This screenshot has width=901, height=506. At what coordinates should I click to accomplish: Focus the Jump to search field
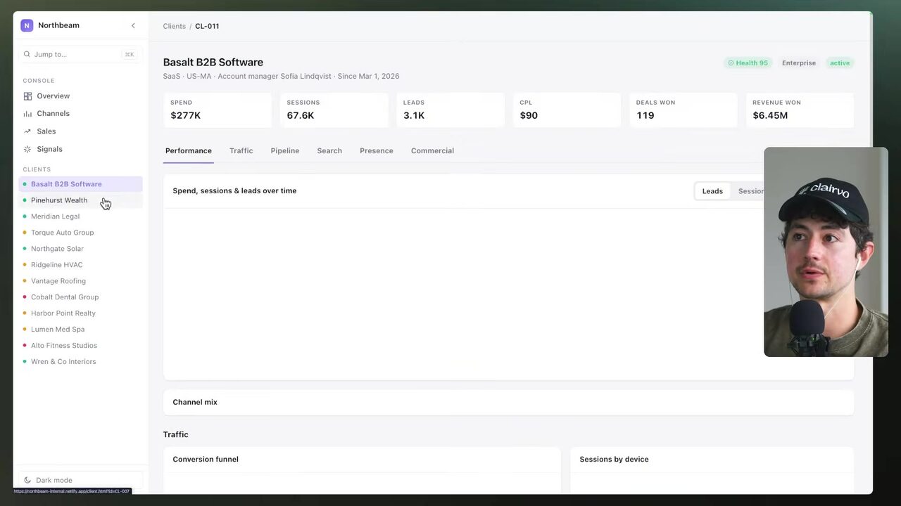80,54
